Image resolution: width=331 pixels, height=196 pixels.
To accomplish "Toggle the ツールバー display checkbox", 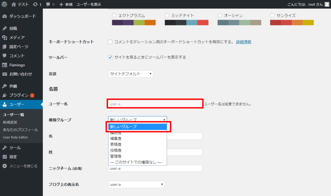I will (x=110, y=57).
